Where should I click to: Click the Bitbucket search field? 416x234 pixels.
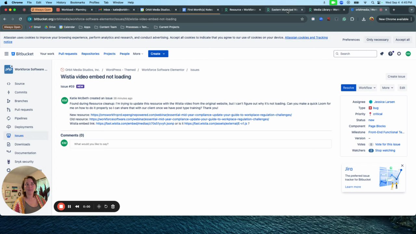(x=355, y=54)
